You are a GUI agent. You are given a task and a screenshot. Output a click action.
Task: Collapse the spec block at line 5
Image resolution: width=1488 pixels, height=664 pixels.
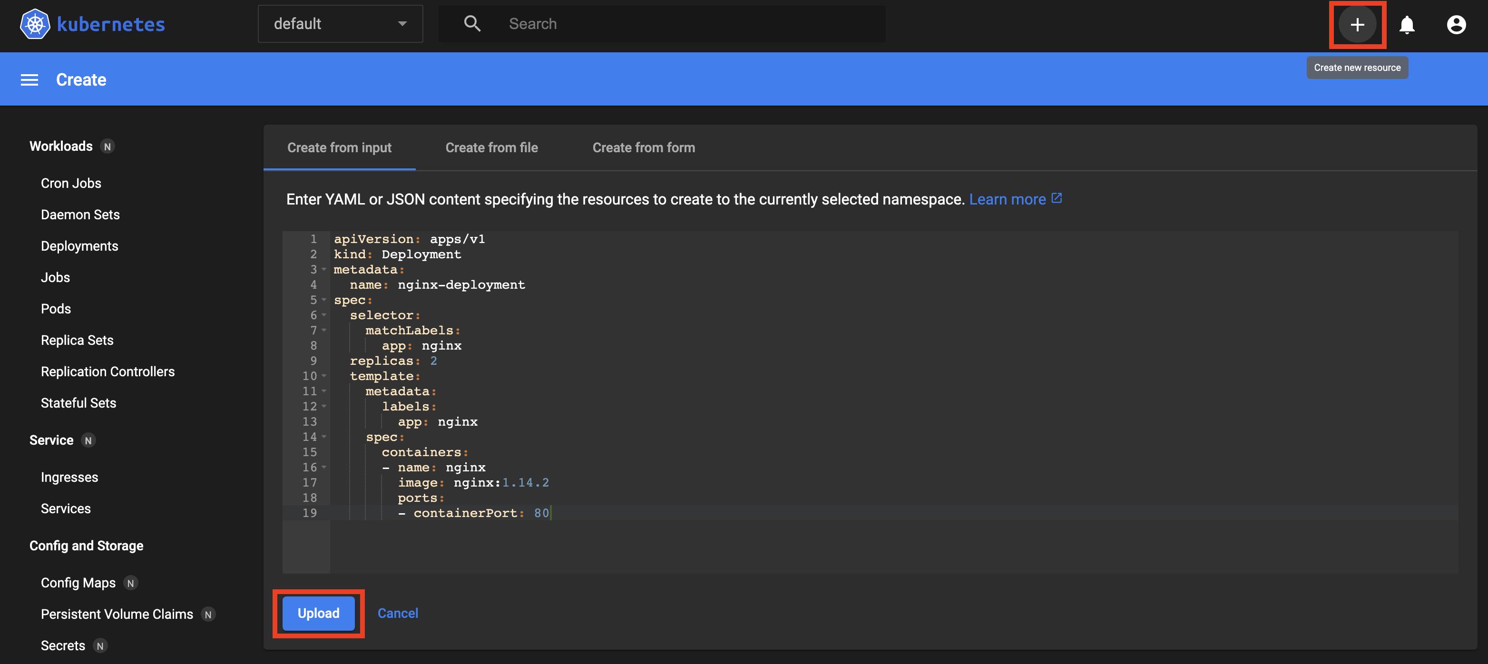pyautogui.click(x=324, y=301)
